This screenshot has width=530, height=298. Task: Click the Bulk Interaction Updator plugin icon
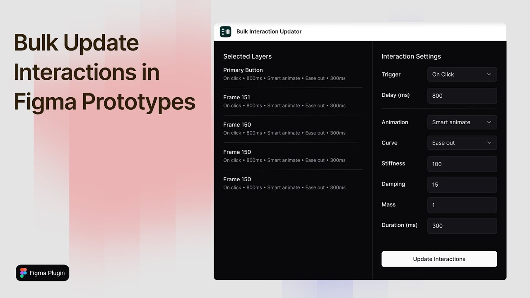click(x=226, y=31)
